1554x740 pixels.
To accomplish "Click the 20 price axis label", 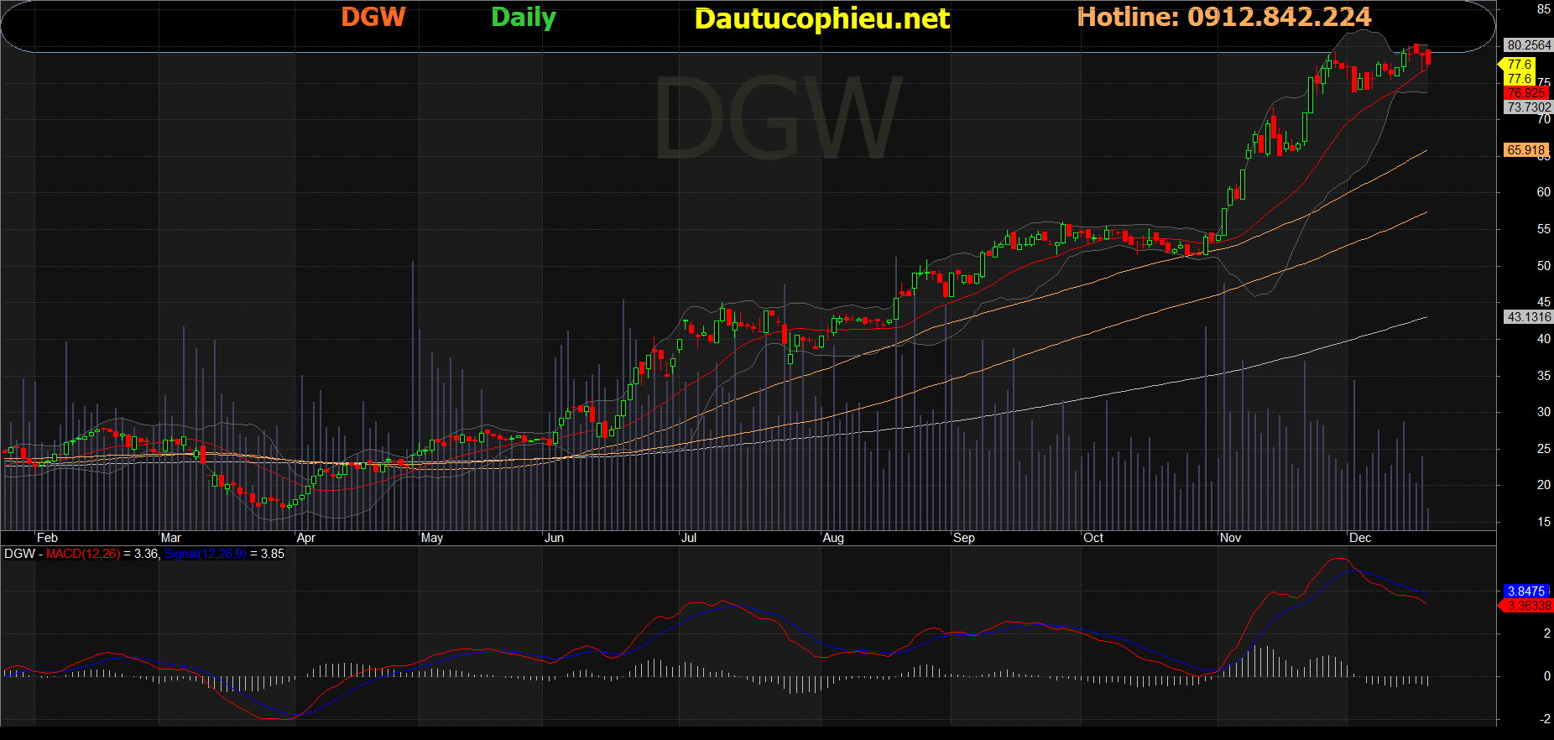I will [x=1544, y=485].
